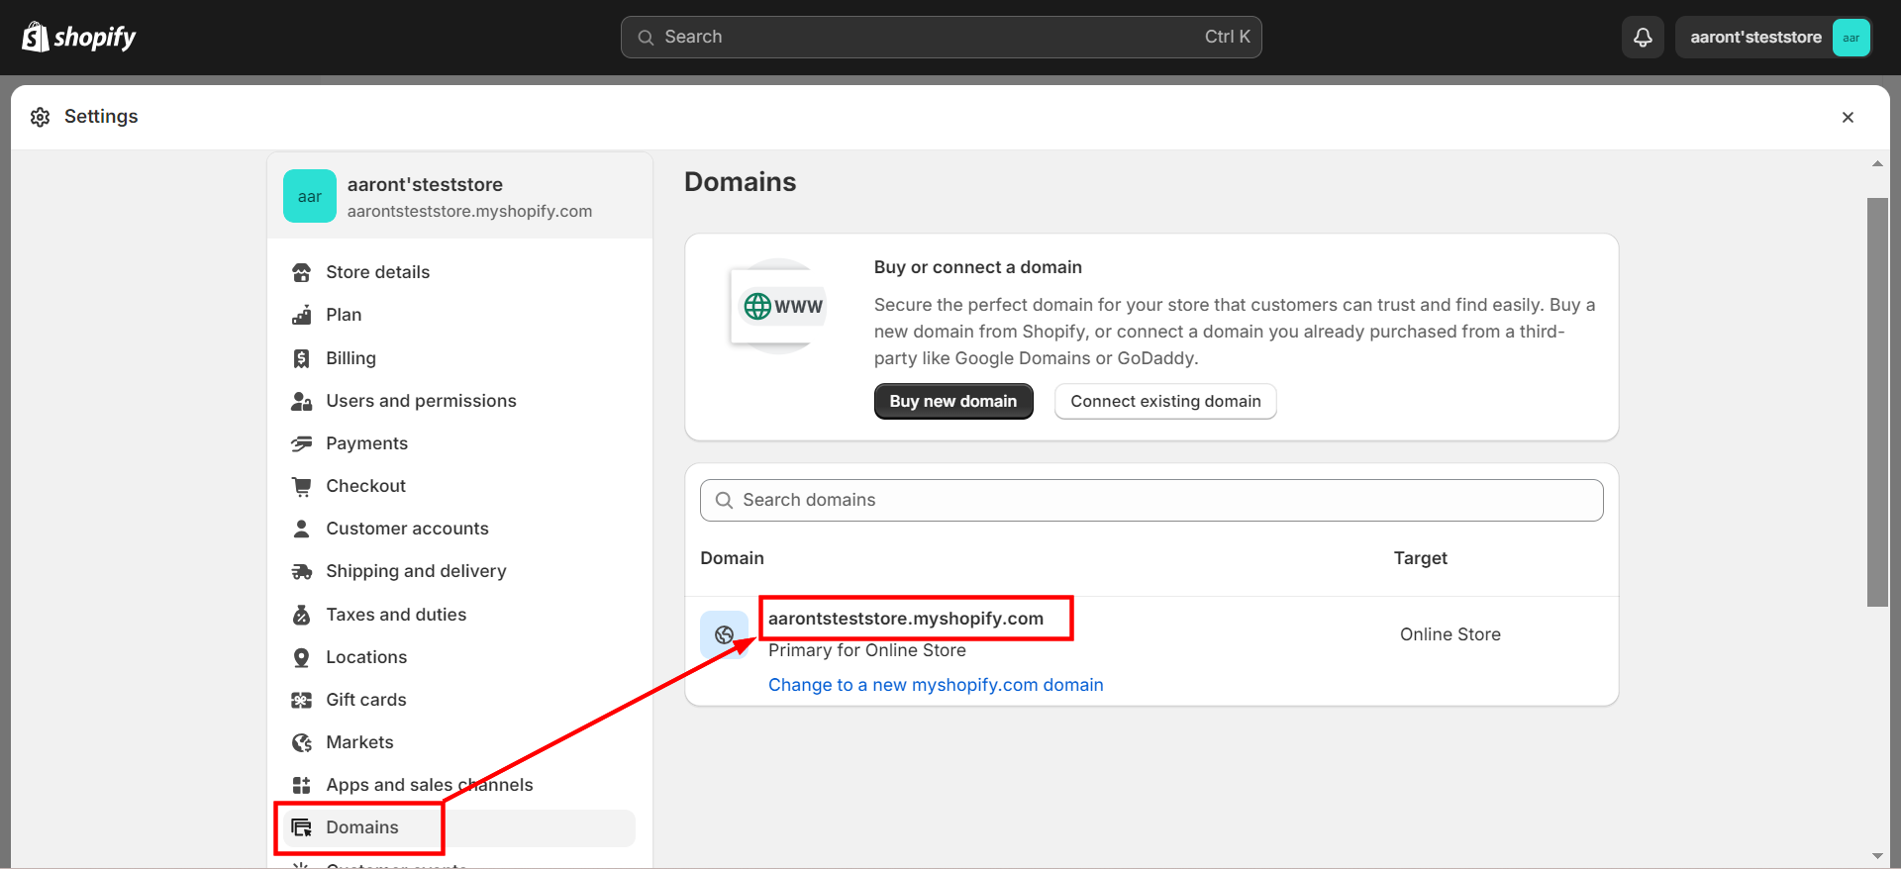The width and height of the screenshot is (1901, 869).
Task: Click the Gift cards icon
Action: tap(302, 700)
